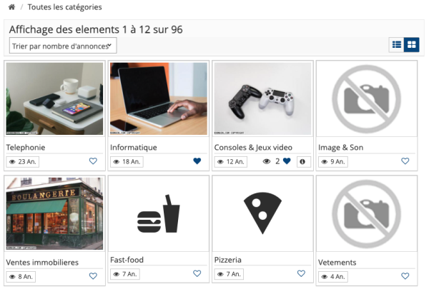View 18 An. listings for Informatique
This screenshot has width=429, height=289.
pos(127,162)
